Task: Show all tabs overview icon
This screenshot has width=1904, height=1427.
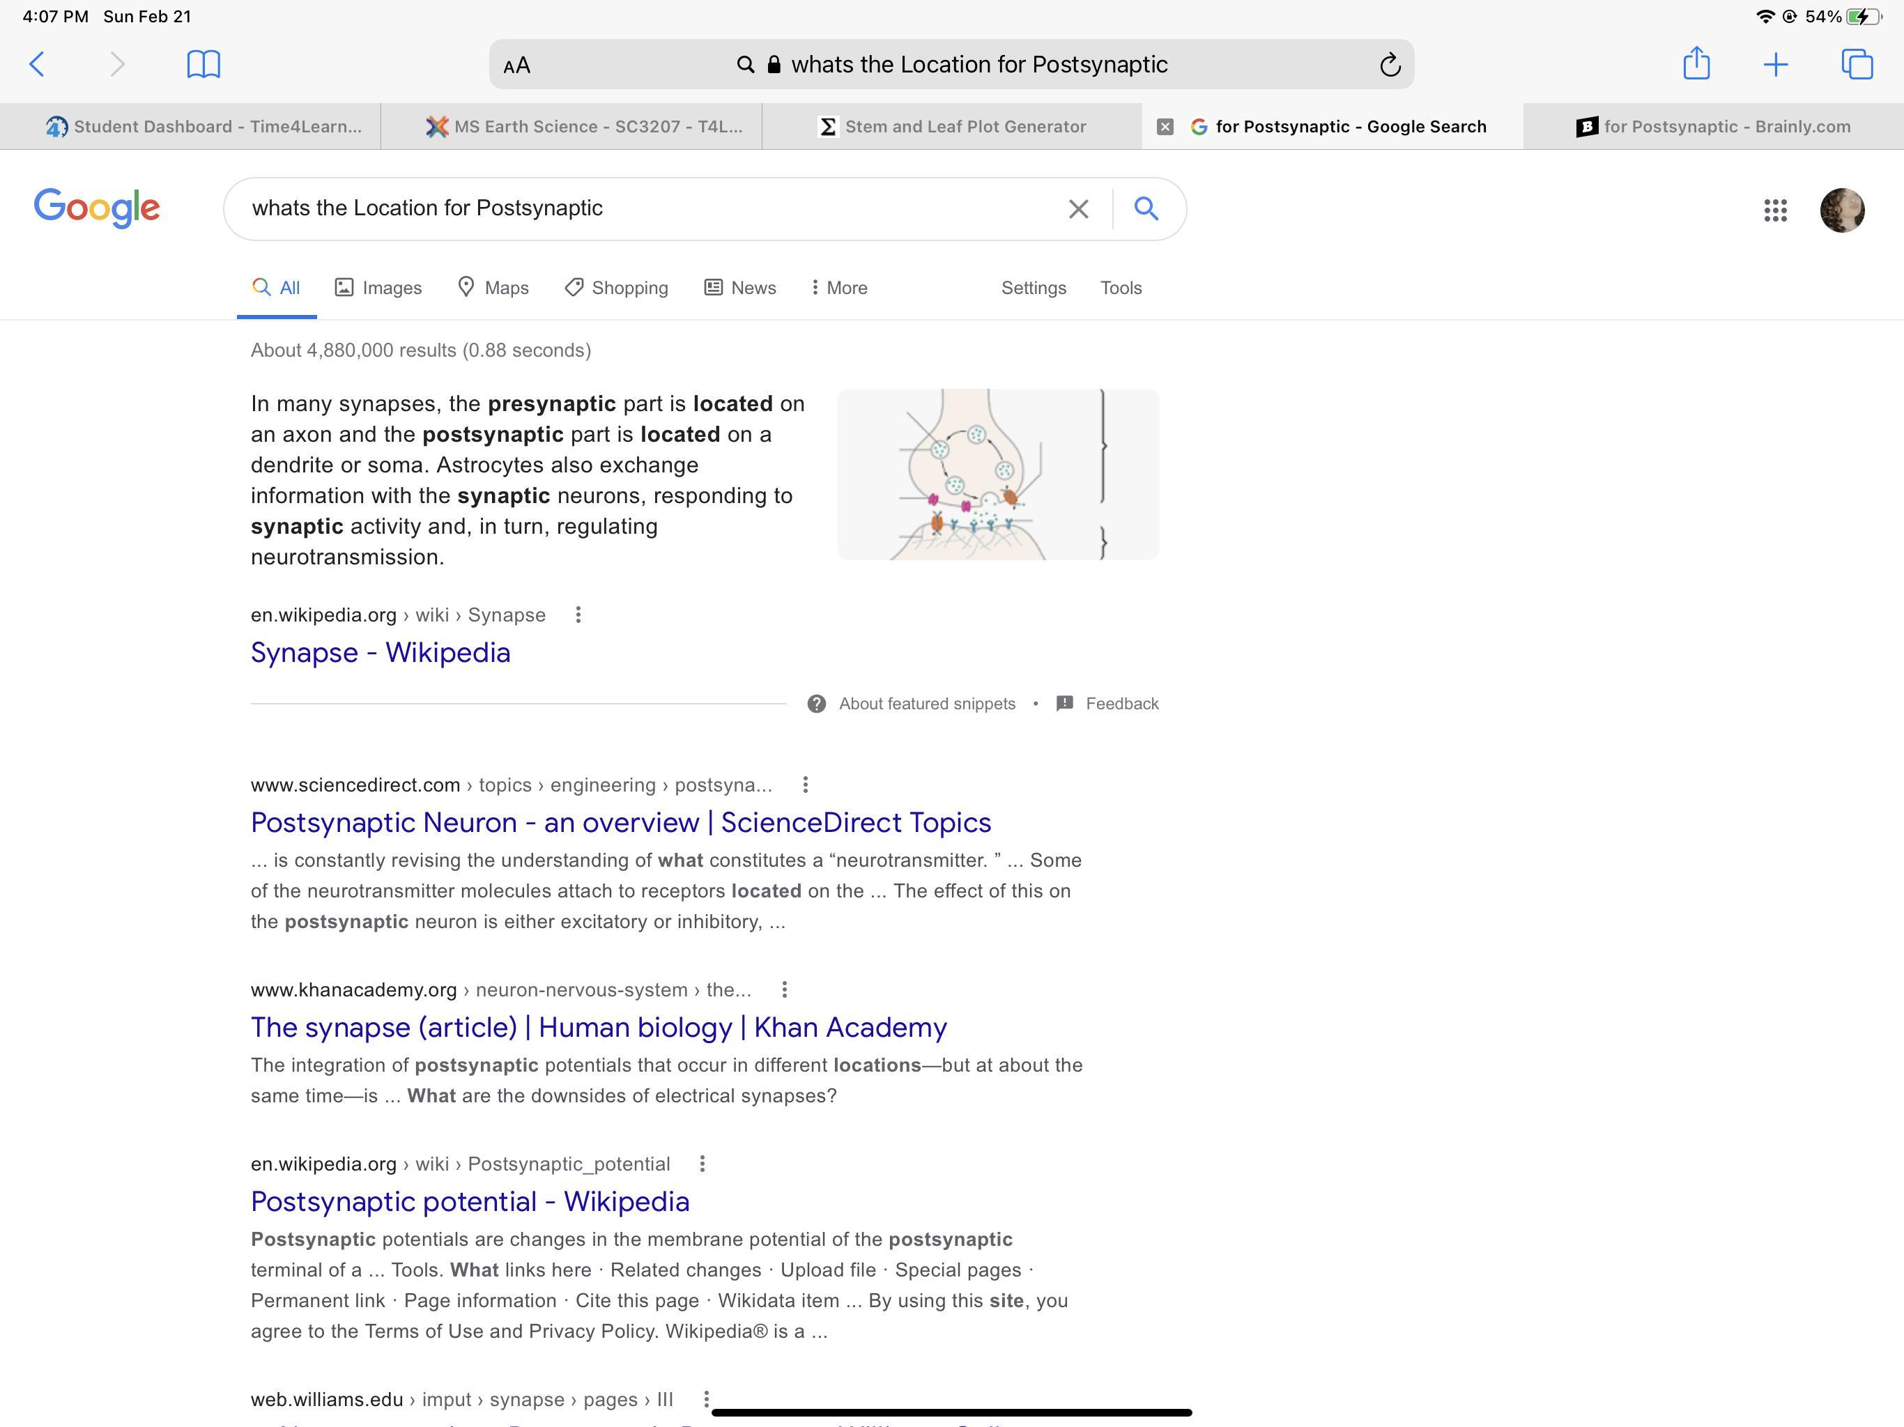Action: pyautogui.click(x=1856, y=65)
